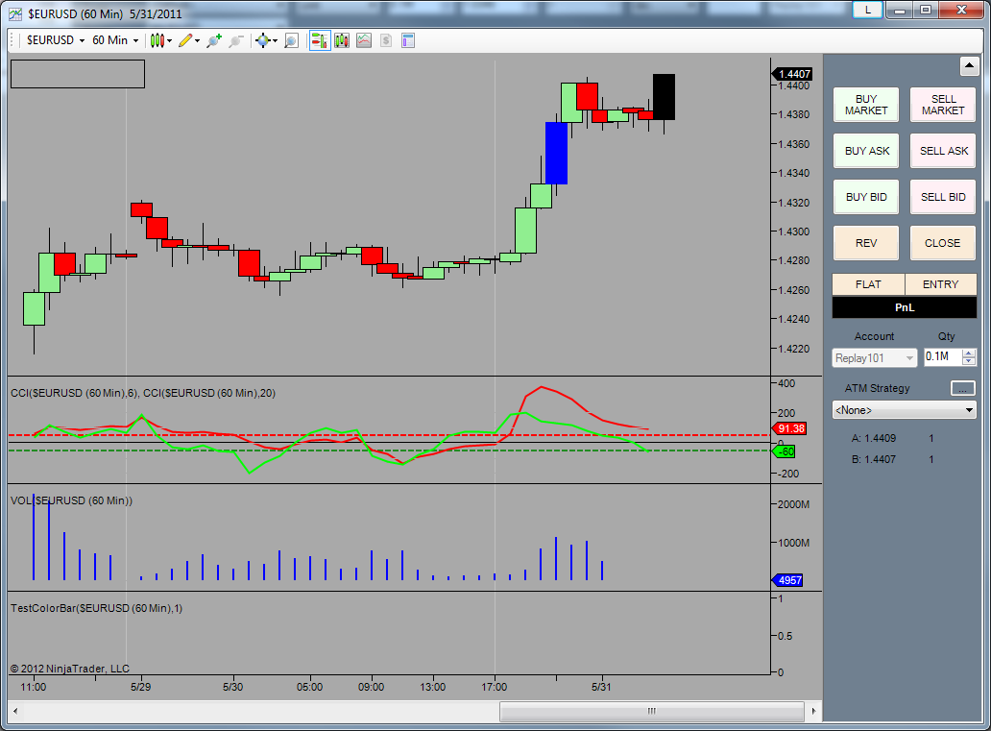The image size is (991, 731).
Task: Click the empty rectangle box on chart
Action: (x=78, y=74)
